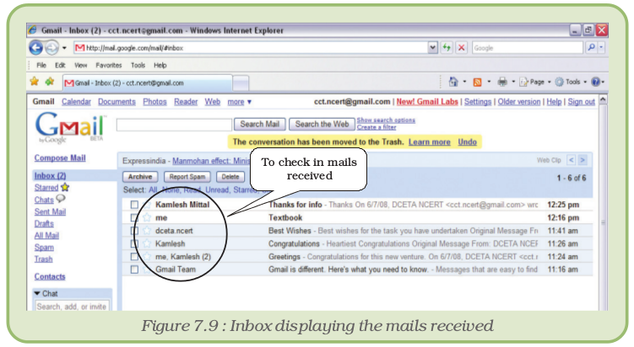Tick checkbox for Kamlesh Congratulations email
Image resolution: width=634 pixels, height=347 pixels.
click(x=134, y=243)
